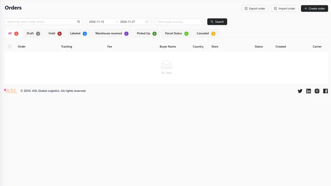331x186 pixels.
Task: Click the Buyer Name column header
Action: (168, 47)
